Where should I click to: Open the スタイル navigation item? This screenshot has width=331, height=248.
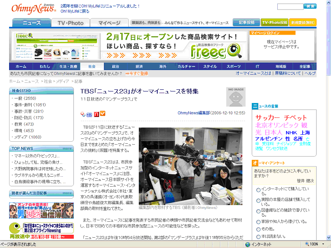(x=210, y=66)
